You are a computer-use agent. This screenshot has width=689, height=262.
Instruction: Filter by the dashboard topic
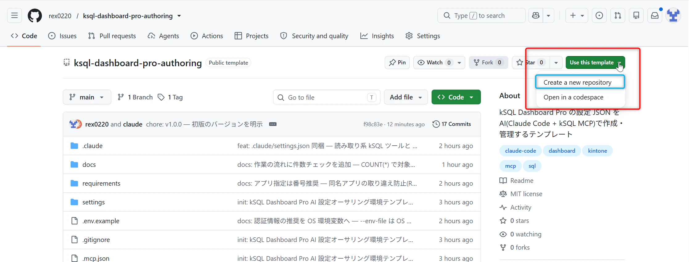point(562,151)
